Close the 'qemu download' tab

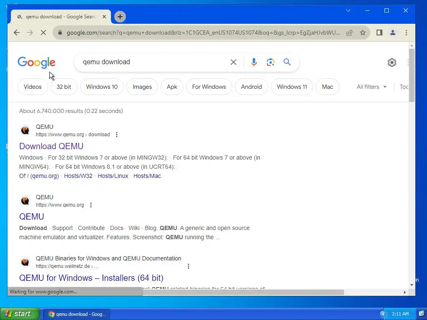pyautogui.click(x=104, y=17)
